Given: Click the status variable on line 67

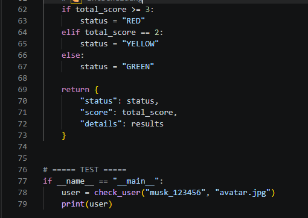Looking at the screenshot, I should (x=94, y=67).
